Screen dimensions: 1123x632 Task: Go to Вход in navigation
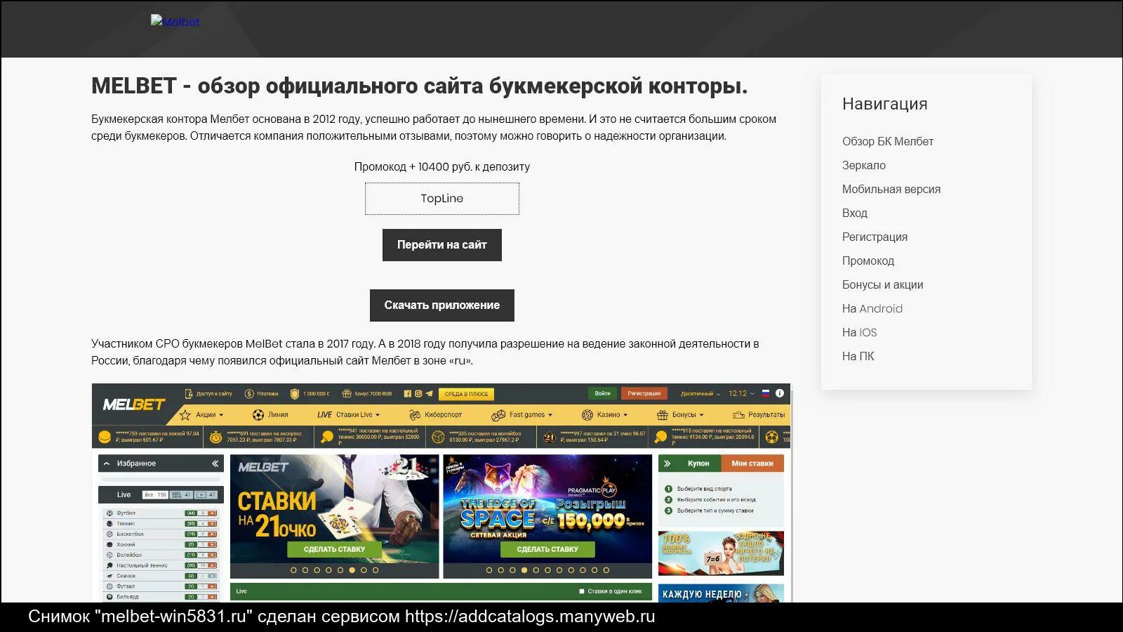855,213
